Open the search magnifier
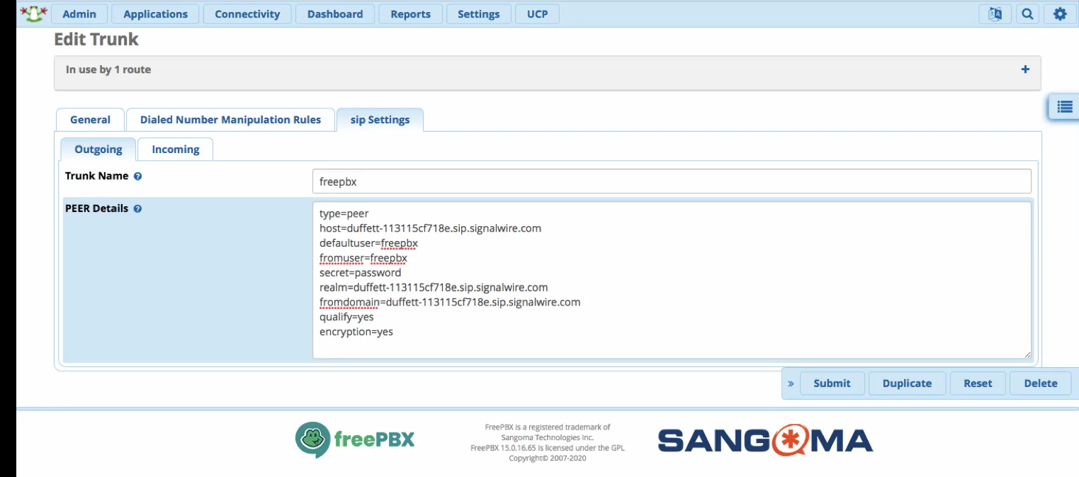1079x477 pixels. coord(1027,13)
